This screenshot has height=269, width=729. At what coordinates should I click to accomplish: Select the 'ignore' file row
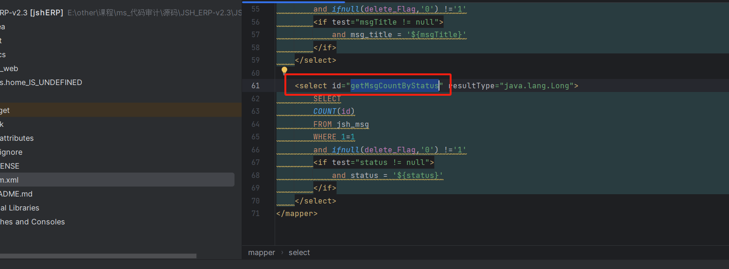click(117, 152)
